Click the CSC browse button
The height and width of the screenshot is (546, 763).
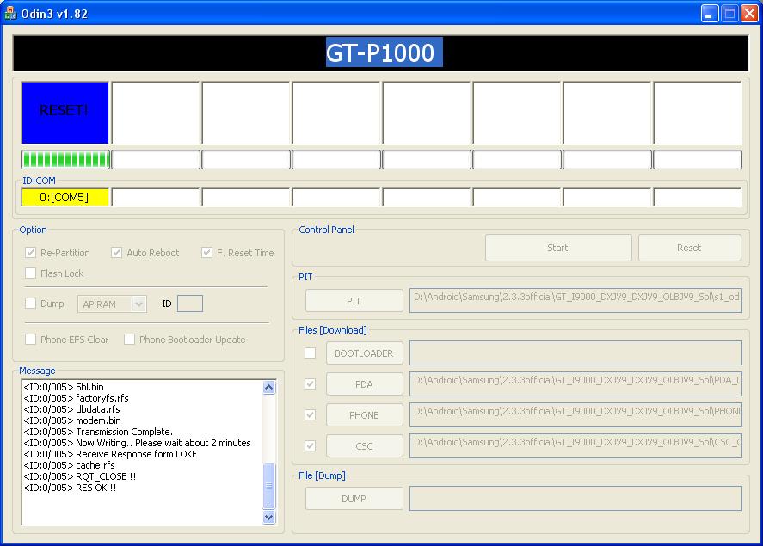pyautogui.click(x=365, y=446)
